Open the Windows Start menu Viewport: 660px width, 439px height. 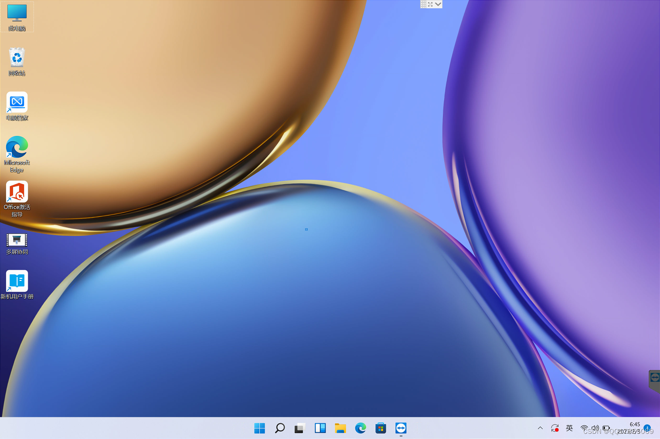click(260, 428)
